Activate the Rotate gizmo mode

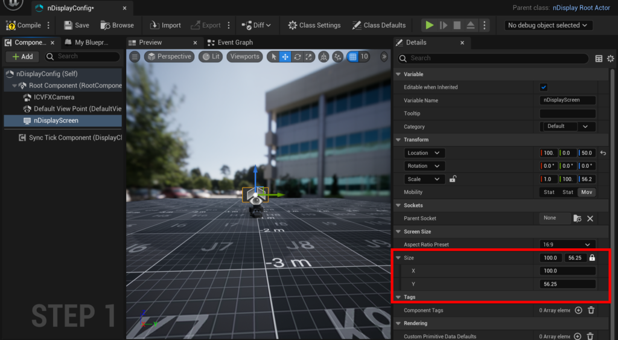click(297, 57)
